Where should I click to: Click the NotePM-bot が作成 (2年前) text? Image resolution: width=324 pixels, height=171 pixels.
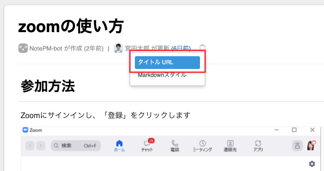(x=66, y=49)
